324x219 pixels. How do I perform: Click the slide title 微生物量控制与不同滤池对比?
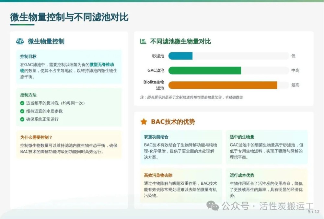coord(69,17)
